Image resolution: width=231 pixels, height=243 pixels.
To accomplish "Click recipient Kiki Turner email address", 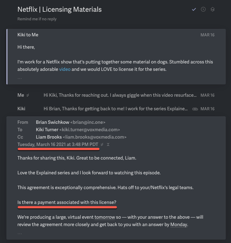I will 90,130.
